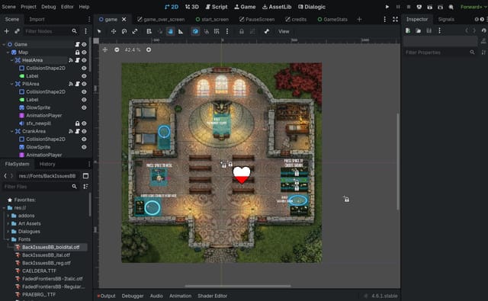Open the snapping options three-dot menu
Screen dimensions: 488x301
coord(227,31)
